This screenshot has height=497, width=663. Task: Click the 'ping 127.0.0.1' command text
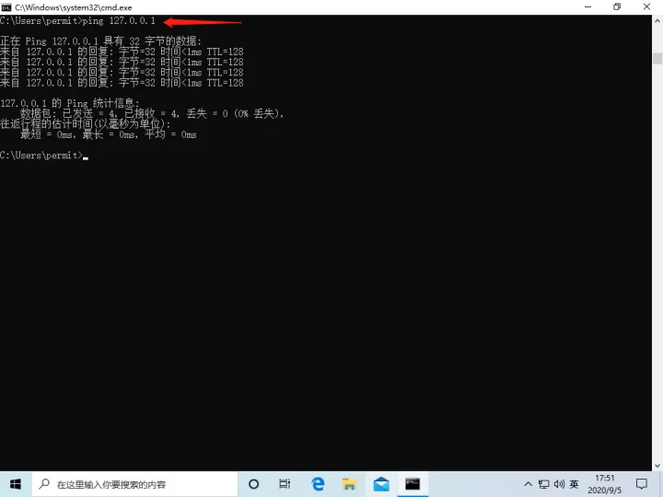[x=119, y=20]
